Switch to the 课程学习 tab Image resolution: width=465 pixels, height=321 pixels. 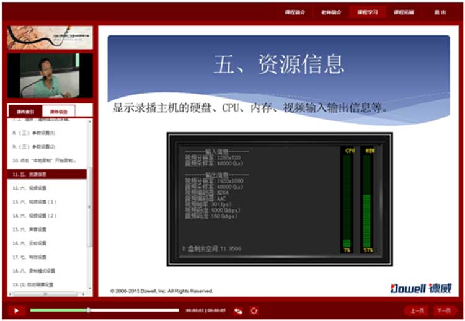coord(367,12)
